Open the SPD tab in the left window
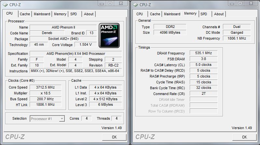 74,14
